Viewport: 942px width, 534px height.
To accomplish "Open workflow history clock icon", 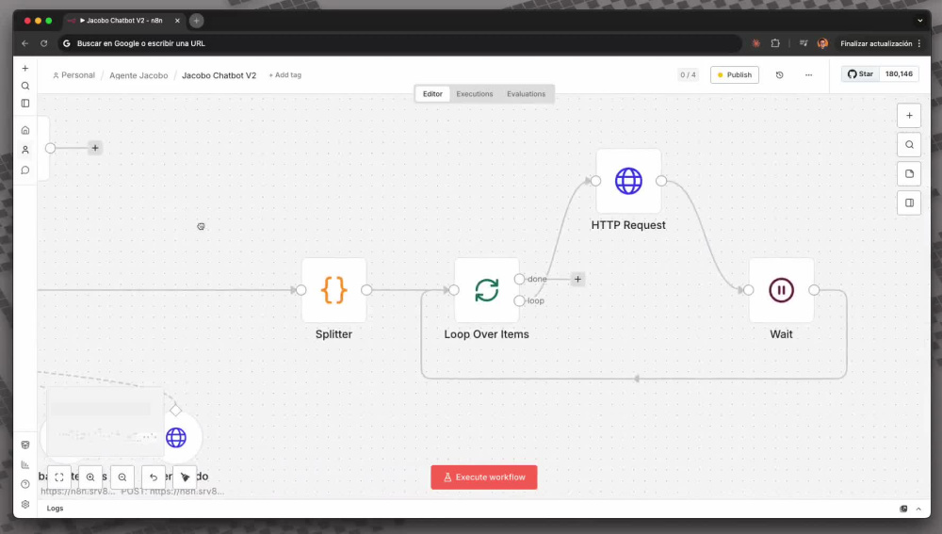I will coord(779,75).
